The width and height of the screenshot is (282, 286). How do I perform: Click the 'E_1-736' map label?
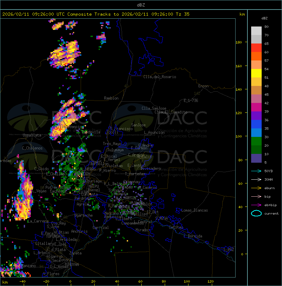point(191,101)
